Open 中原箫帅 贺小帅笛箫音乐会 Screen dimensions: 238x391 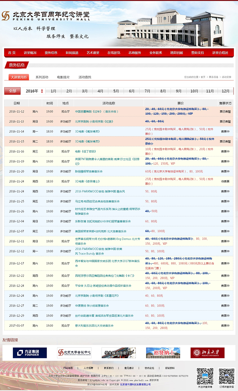[x=92, y=305]
